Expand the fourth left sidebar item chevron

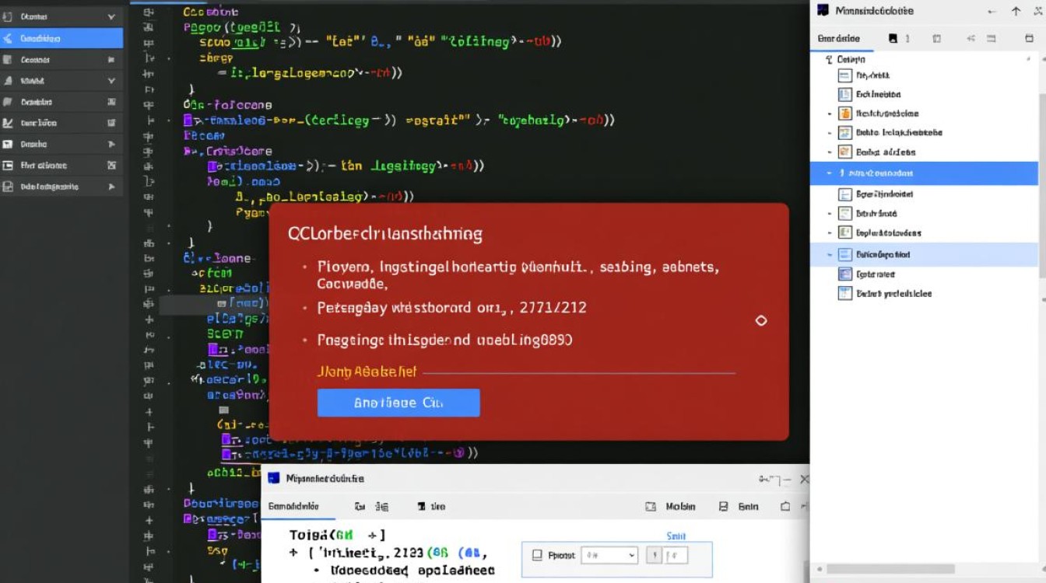111,80
